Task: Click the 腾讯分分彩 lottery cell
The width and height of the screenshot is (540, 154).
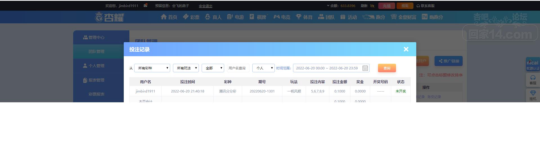Action: (228, 91)
